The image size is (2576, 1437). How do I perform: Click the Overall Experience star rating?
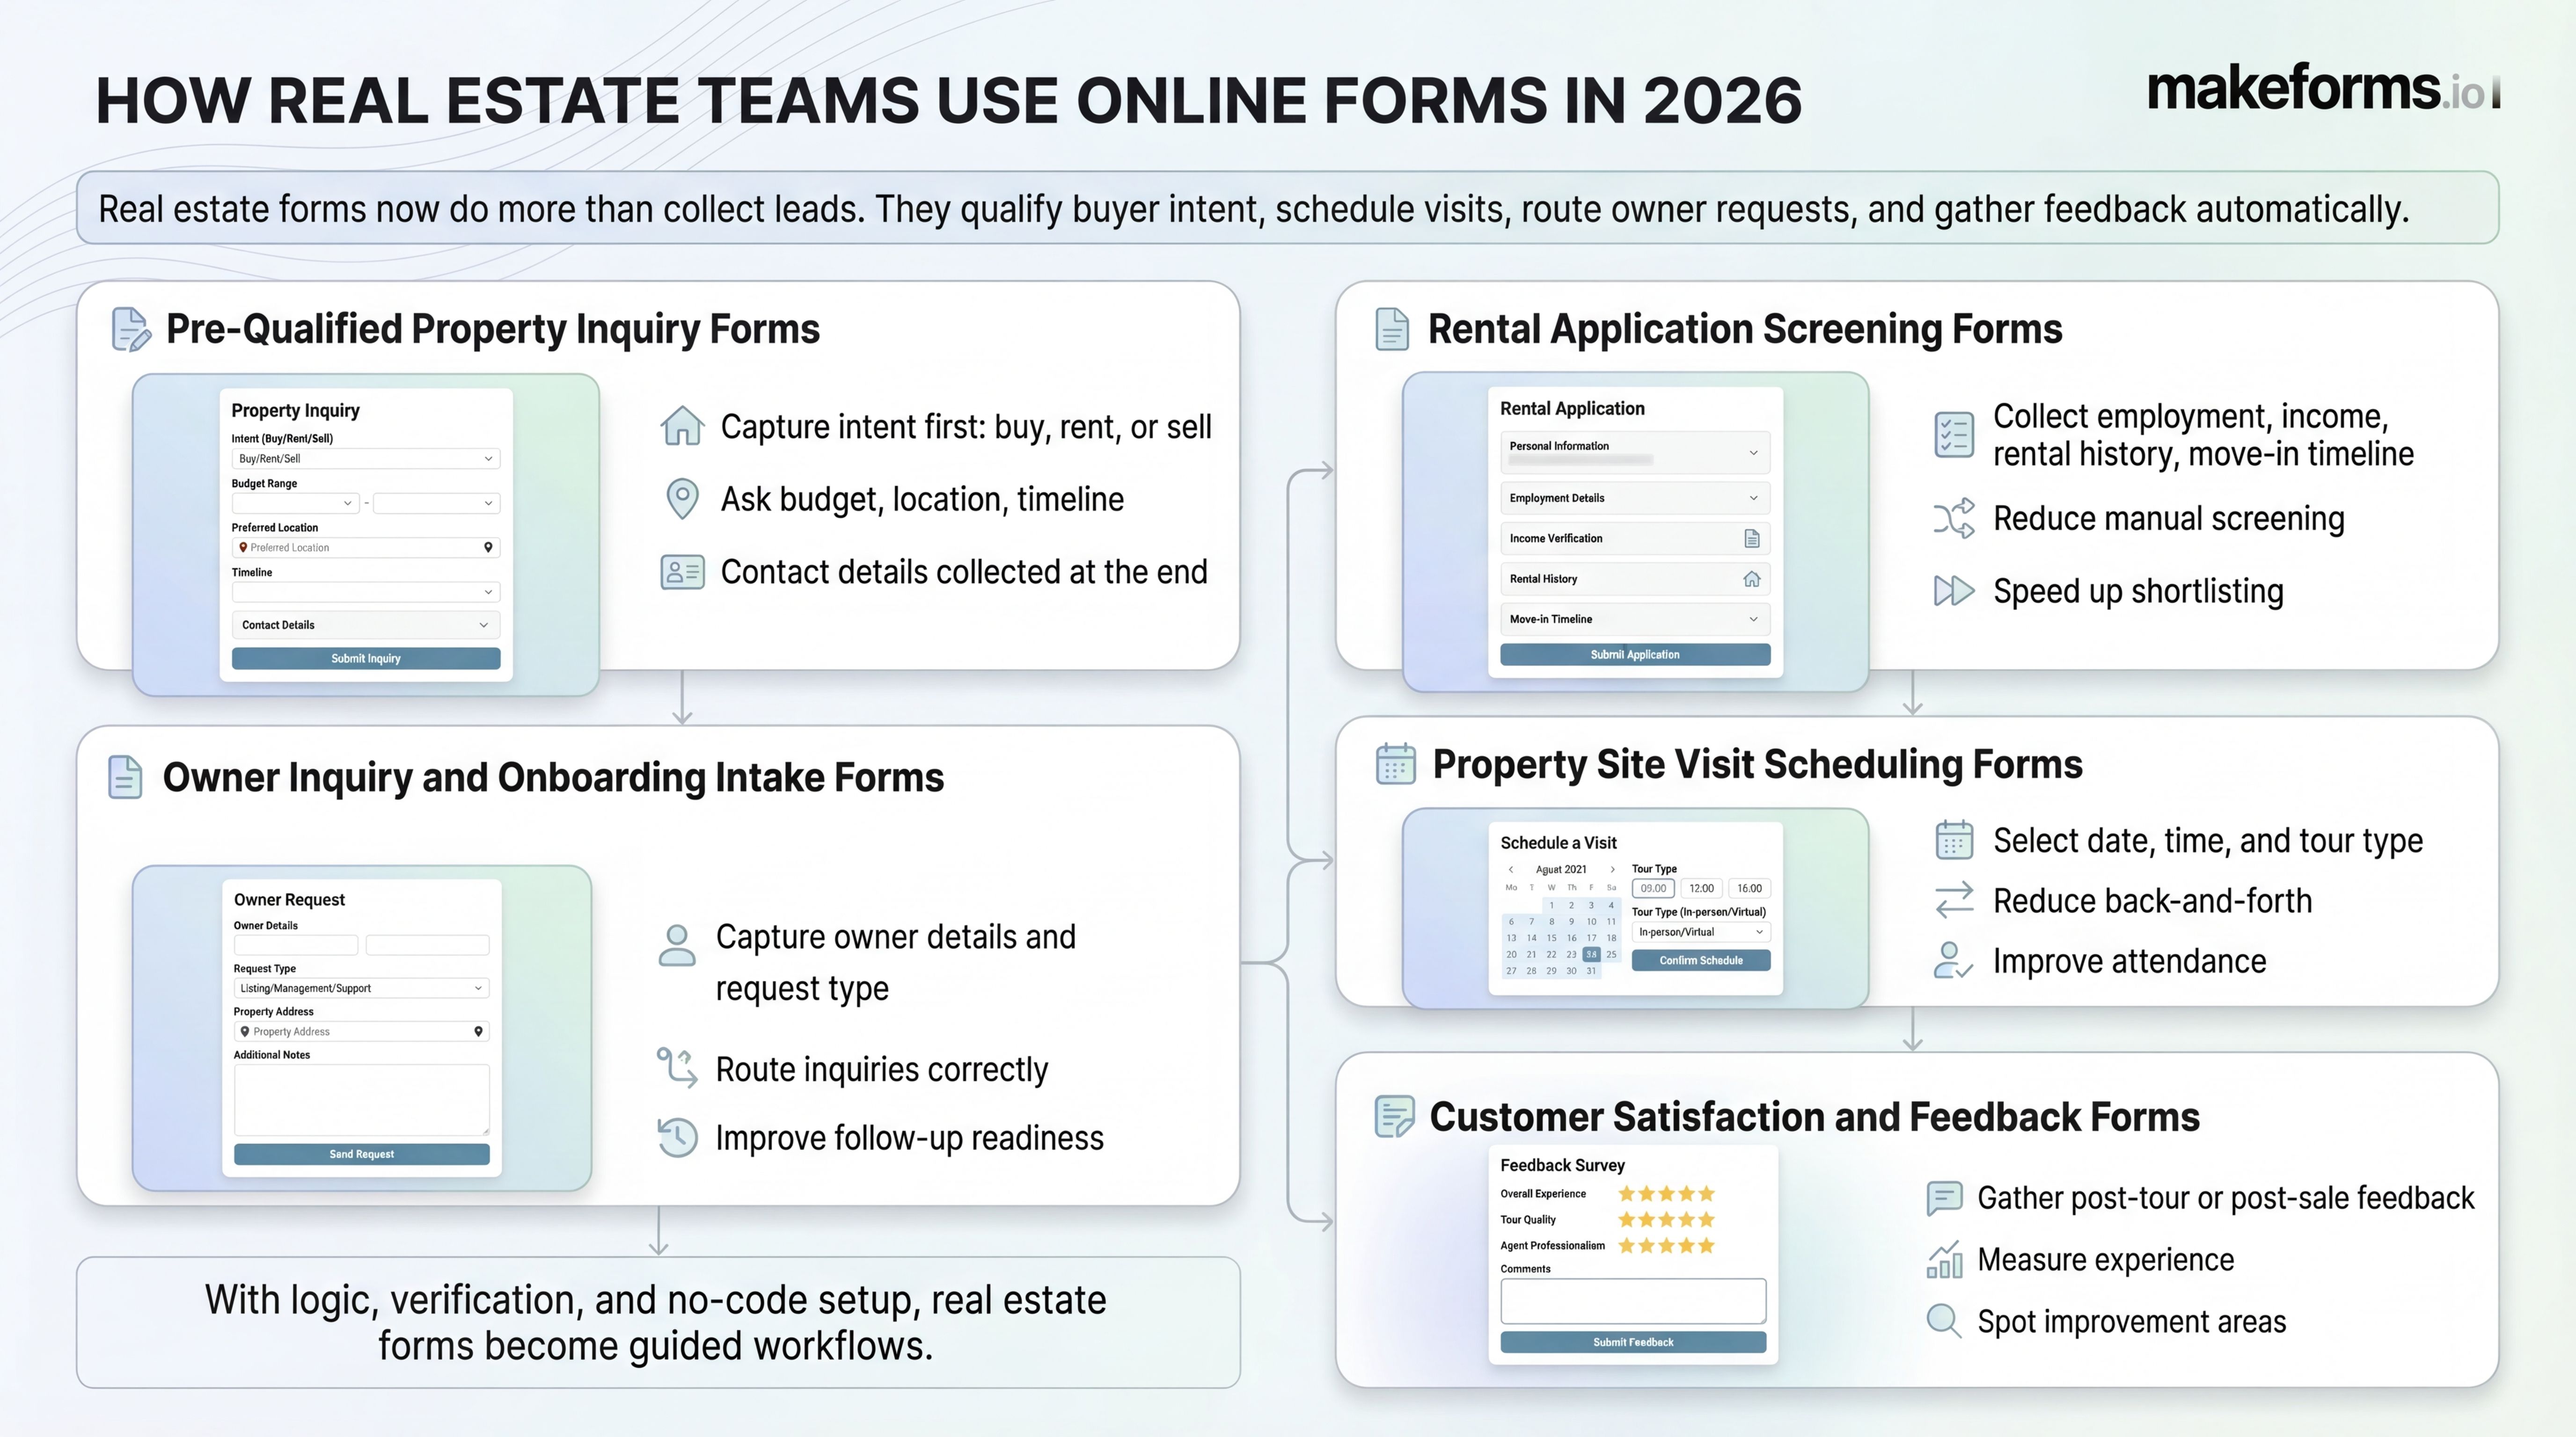(x=1666, y=1193)
